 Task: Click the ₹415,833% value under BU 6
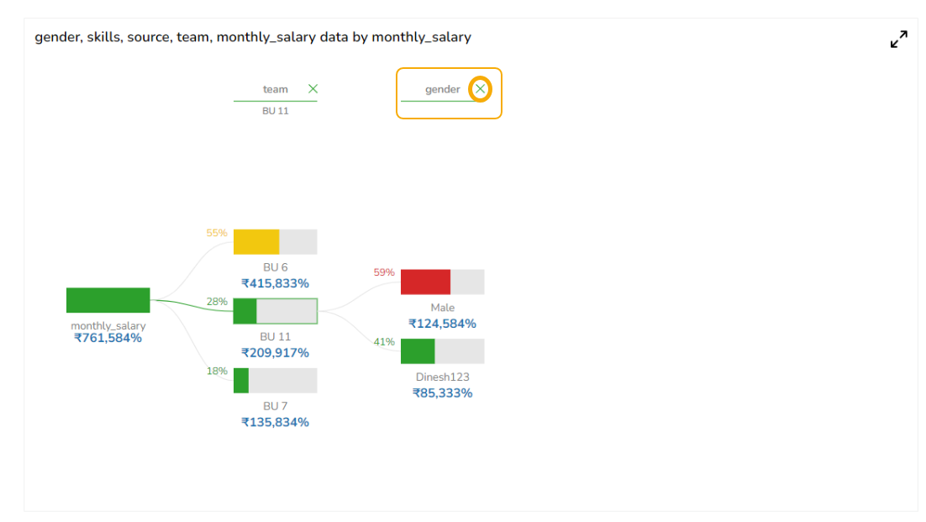[275, 284]
